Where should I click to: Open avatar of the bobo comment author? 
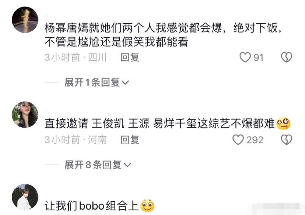pyautogui.click(x=25, y=197)
